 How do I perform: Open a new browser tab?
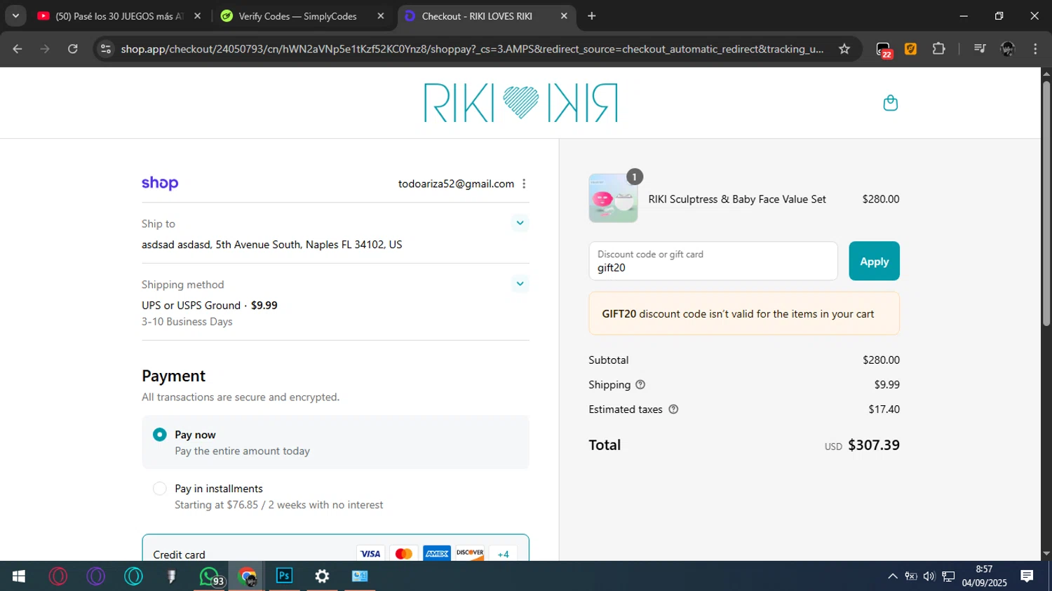click(x=592, y=16)
